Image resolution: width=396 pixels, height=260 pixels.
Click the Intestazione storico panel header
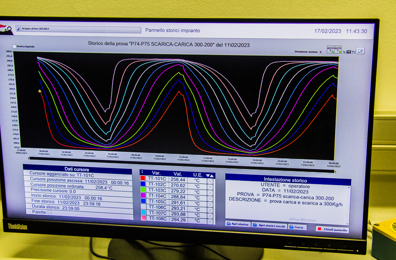tap(288, 180)
